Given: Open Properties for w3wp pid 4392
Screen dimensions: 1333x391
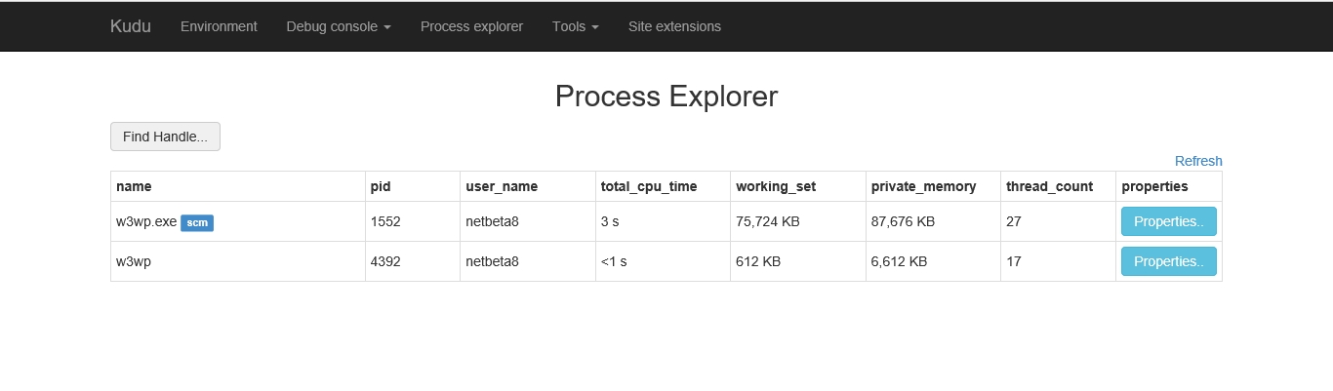Looking at the screenshot, I should coord(1168,261).
